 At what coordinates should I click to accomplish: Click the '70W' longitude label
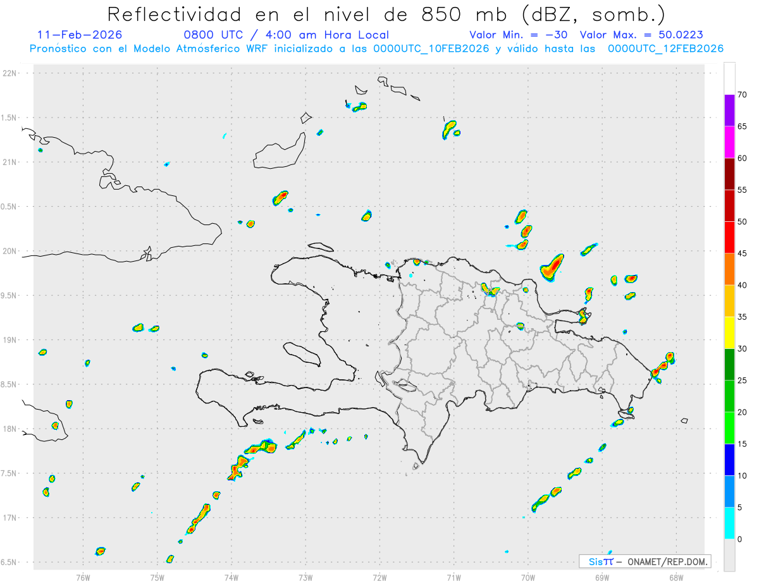pos(528,577)
